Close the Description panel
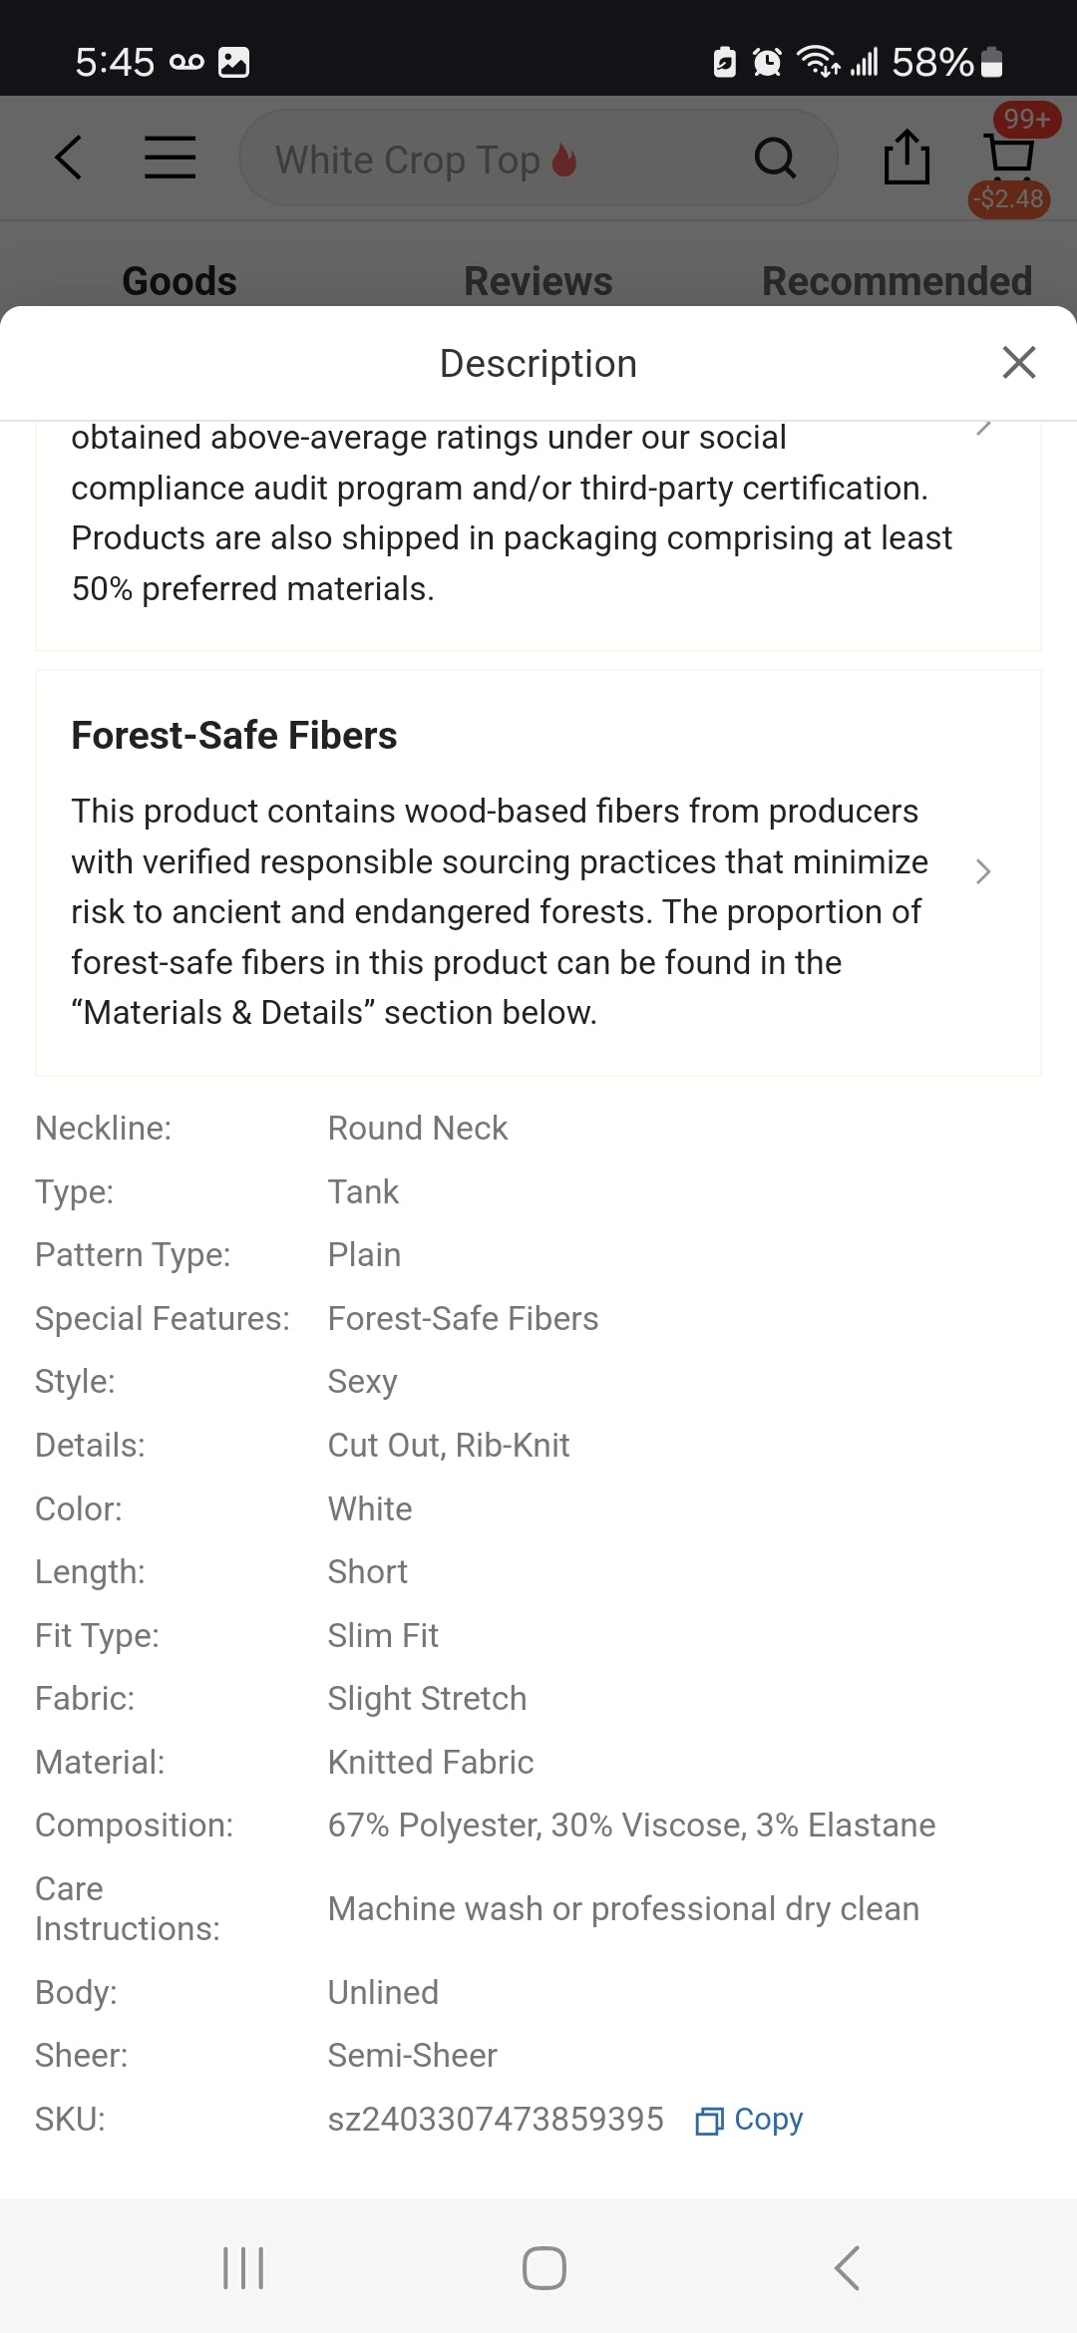 (1019, 363)
